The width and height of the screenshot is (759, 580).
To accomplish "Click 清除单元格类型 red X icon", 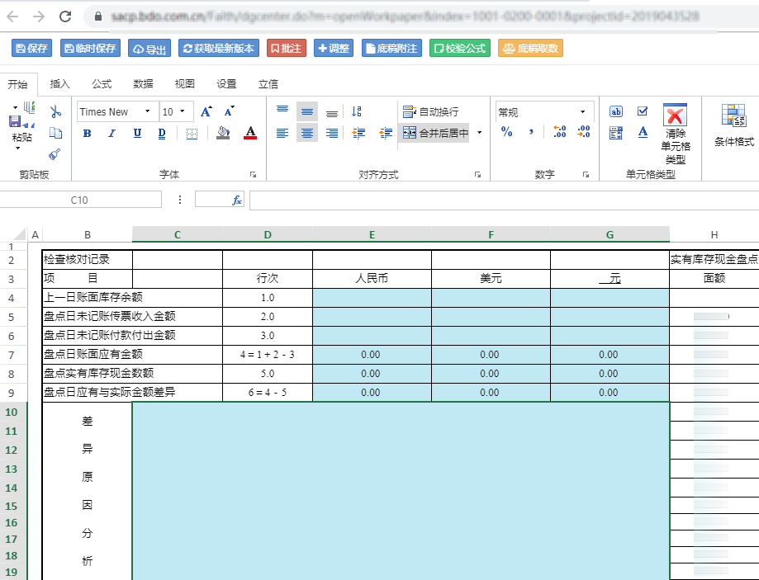I will coord(675,116).
